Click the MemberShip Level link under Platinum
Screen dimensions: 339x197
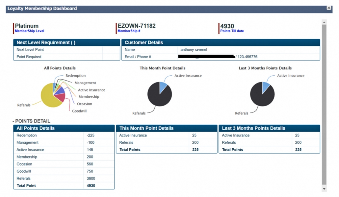(30, 31)
